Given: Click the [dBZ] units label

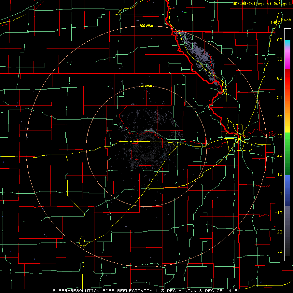Looking at the screenshot, I should 276,23.
